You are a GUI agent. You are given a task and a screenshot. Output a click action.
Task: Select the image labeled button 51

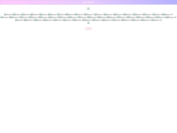point(147,20)
